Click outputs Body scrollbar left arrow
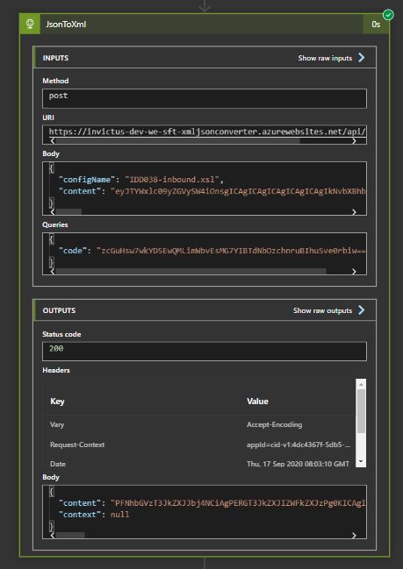This screenshot has width=403, height=569. point(53,536)
